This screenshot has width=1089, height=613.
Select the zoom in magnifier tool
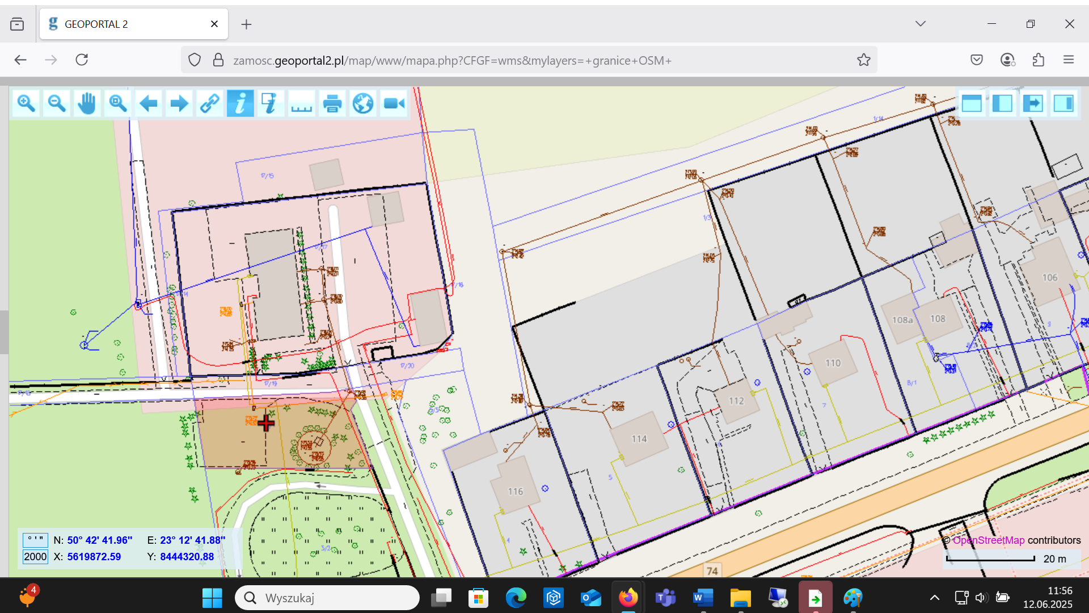click(x=26, y=103)
